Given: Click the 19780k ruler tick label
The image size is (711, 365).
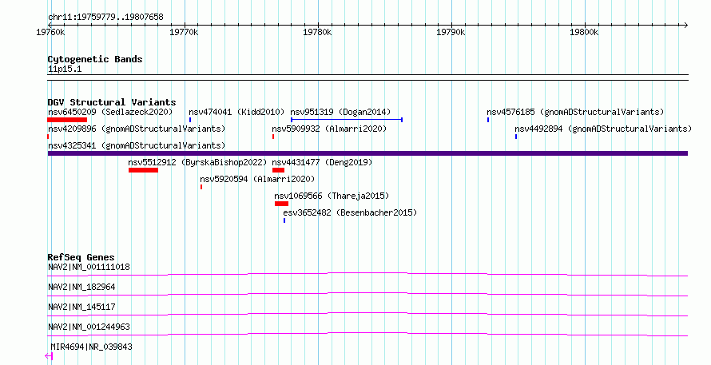Looking at the screenshot, I should click(317, 32).
